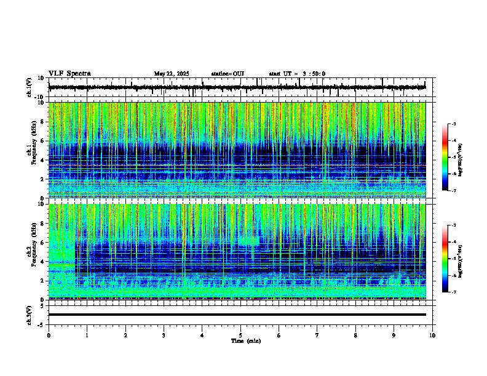Viewport: 487px width, 376px height.
Task: Click the '5' tick on the time axis
Action: 240,335
